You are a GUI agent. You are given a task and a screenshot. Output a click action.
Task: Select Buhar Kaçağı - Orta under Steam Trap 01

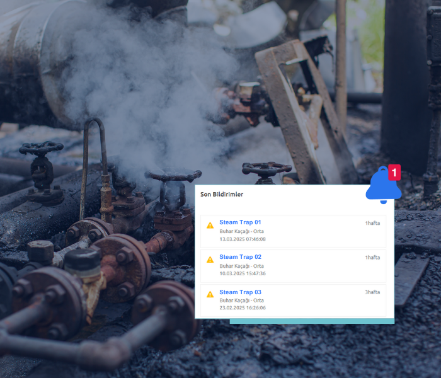pyautogui.click(x=241, y=231)
